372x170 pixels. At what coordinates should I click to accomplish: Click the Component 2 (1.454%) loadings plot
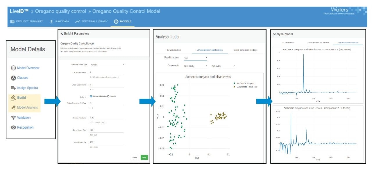pos(318,134)
